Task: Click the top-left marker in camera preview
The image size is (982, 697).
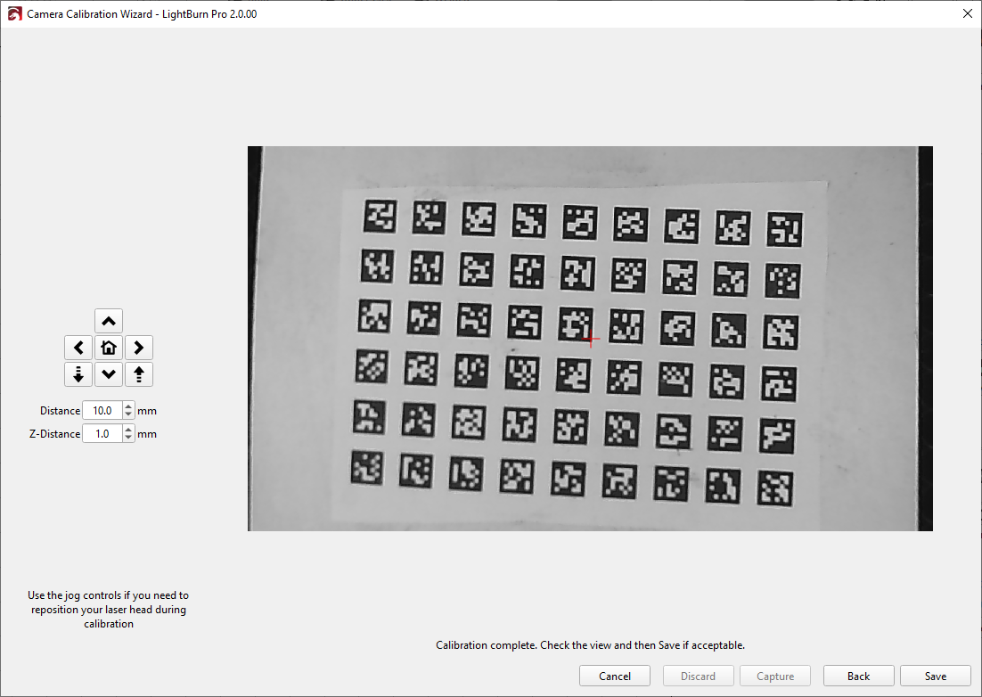Action: [381, 217]
